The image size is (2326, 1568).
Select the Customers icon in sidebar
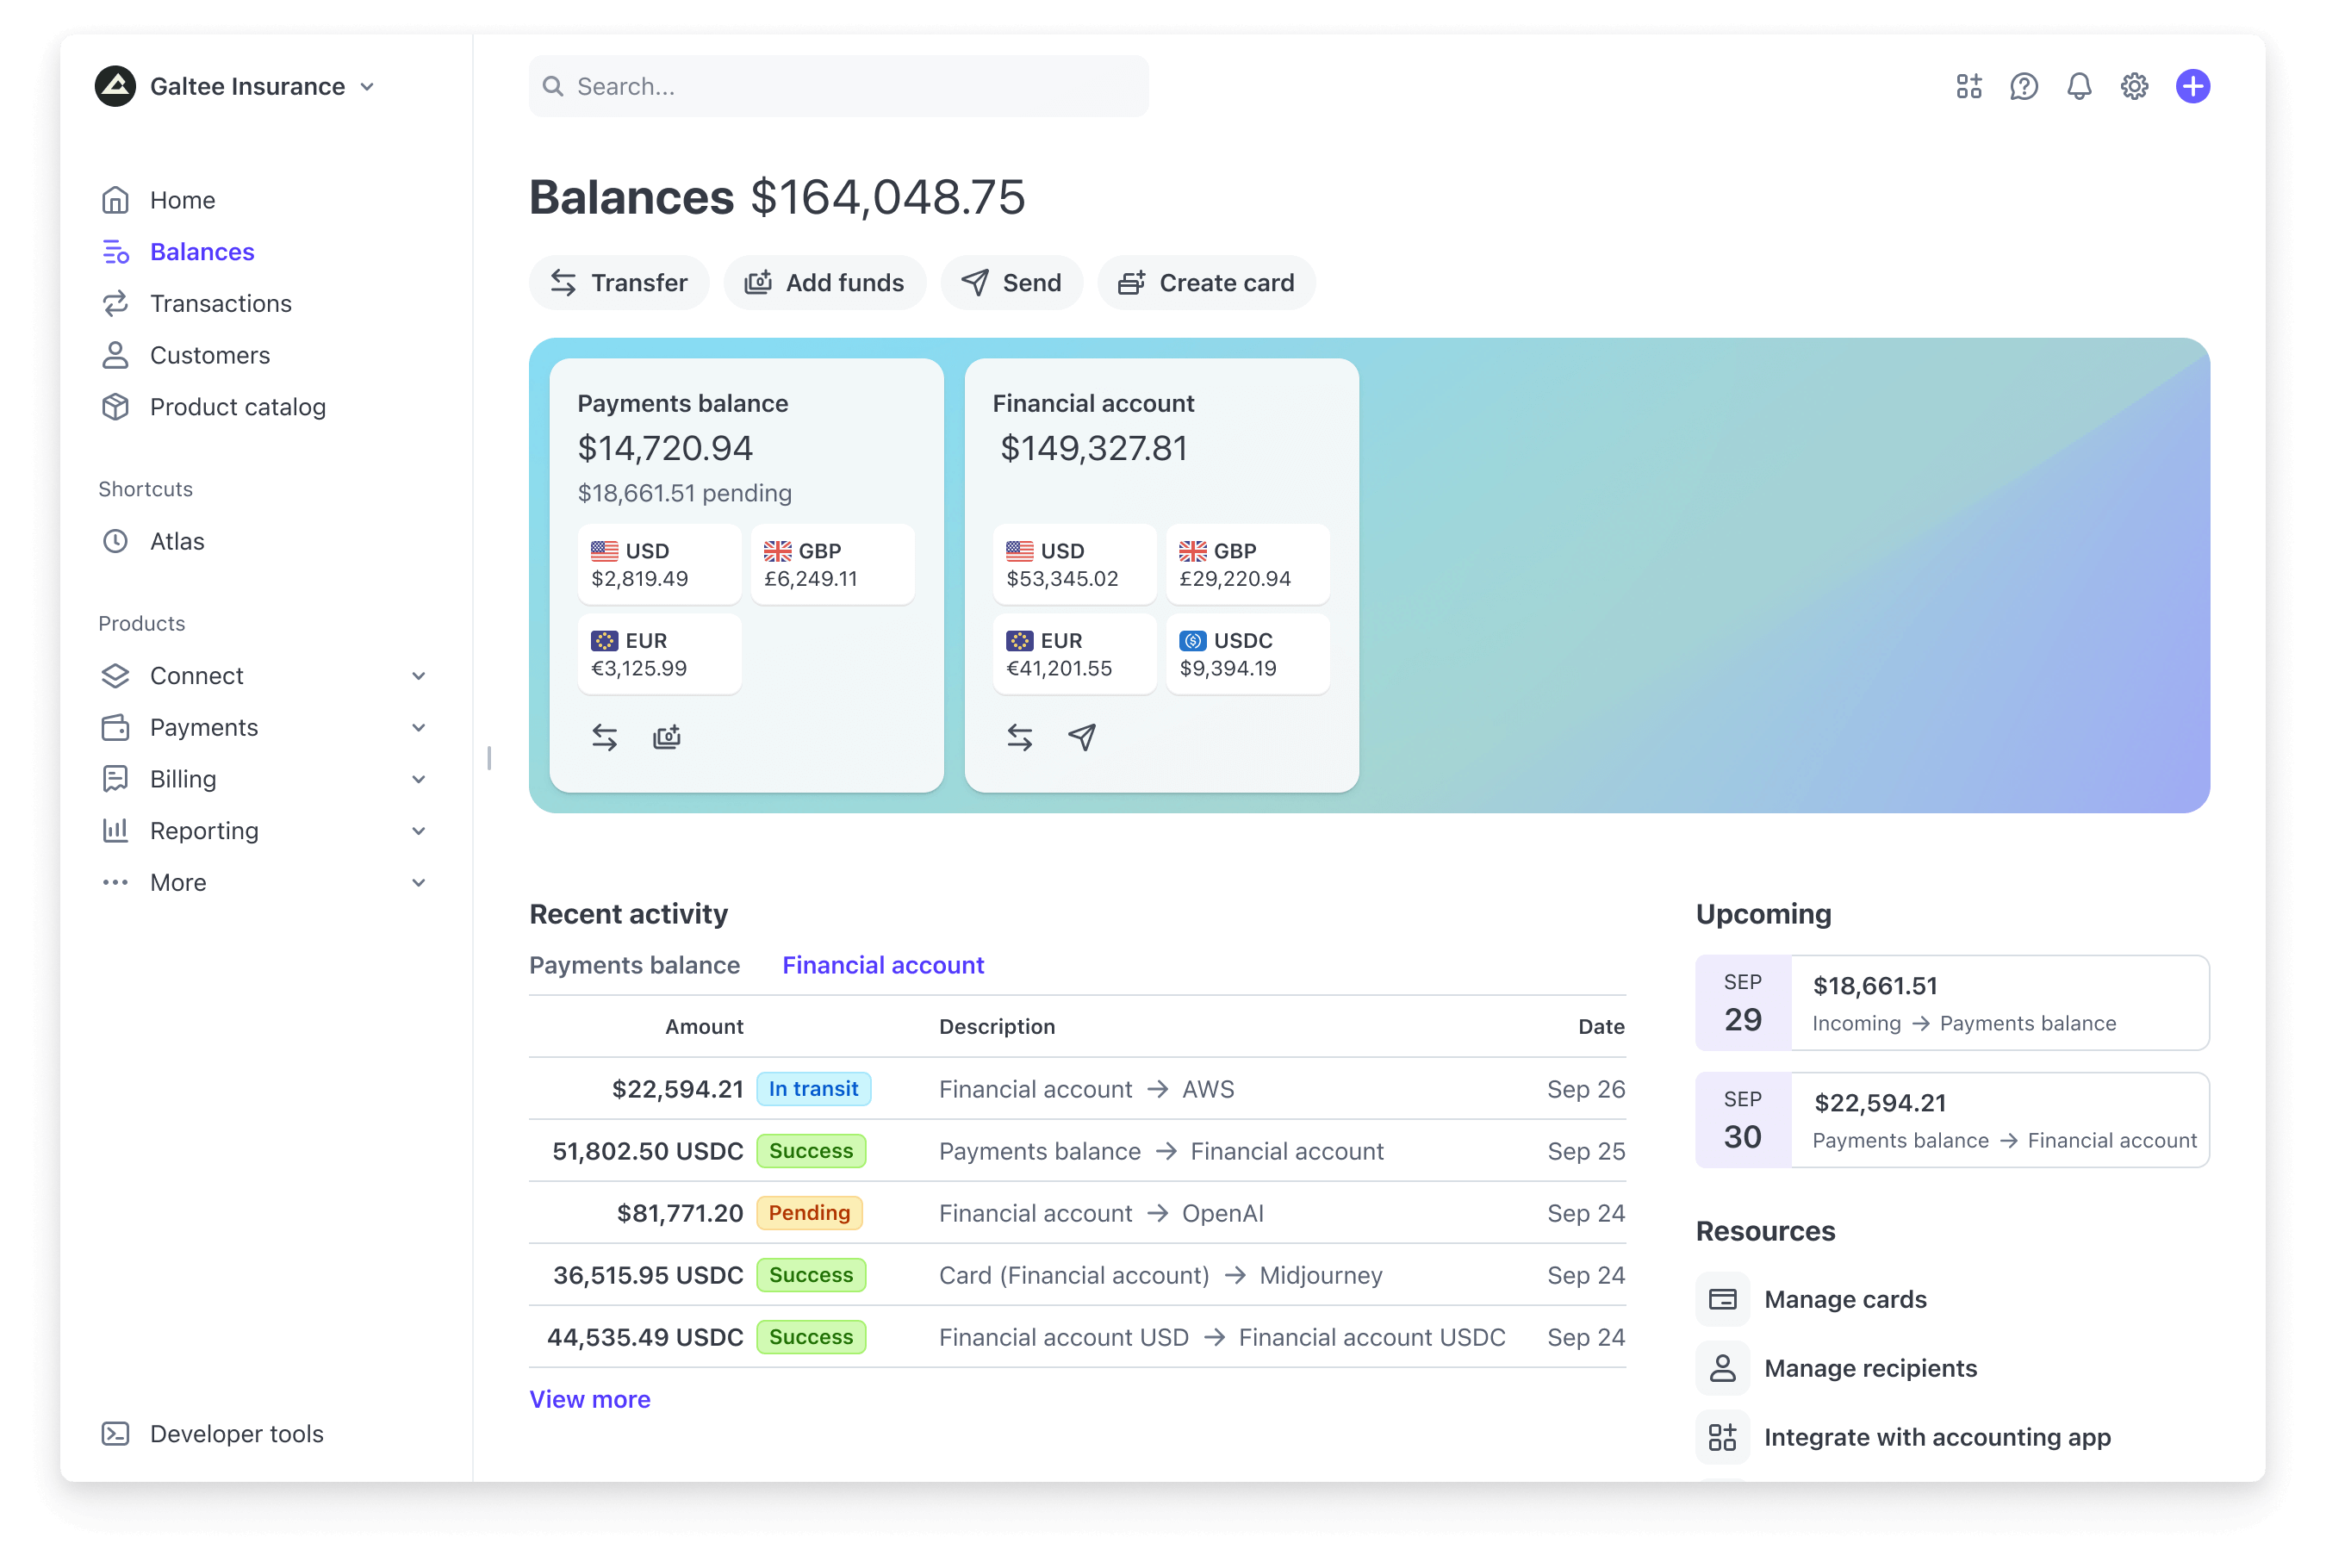(115, 355)
